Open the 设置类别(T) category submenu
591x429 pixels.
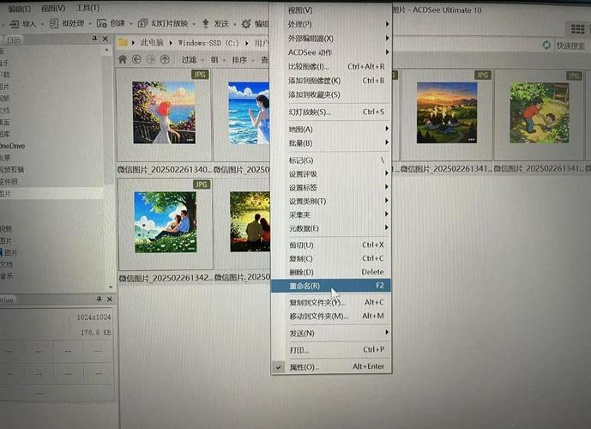click(x=331, y=201)
